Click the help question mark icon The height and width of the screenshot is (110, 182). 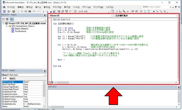(x=75, y=11)
